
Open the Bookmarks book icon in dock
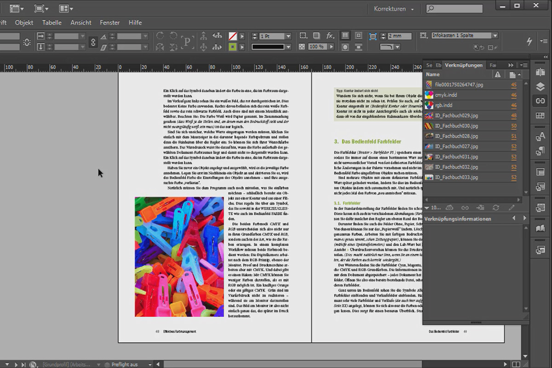(x=540, y=229)
